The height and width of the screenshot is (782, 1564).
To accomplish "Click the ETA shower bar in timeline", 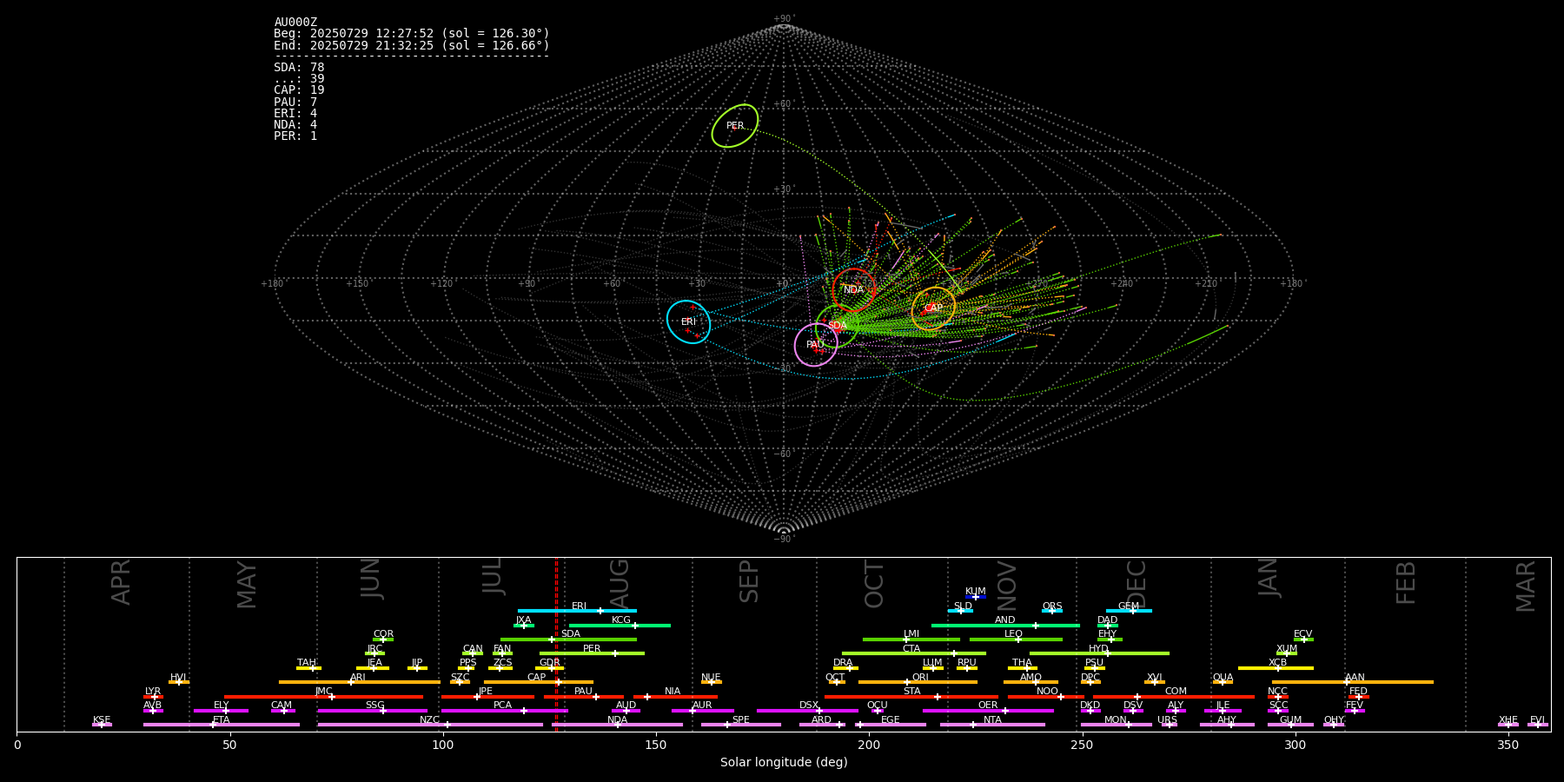I will tap(222, 725).
